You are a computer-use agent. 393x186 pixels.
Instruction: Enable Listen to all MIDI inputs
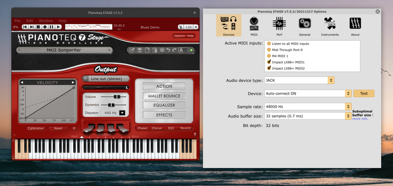point(269,43)
